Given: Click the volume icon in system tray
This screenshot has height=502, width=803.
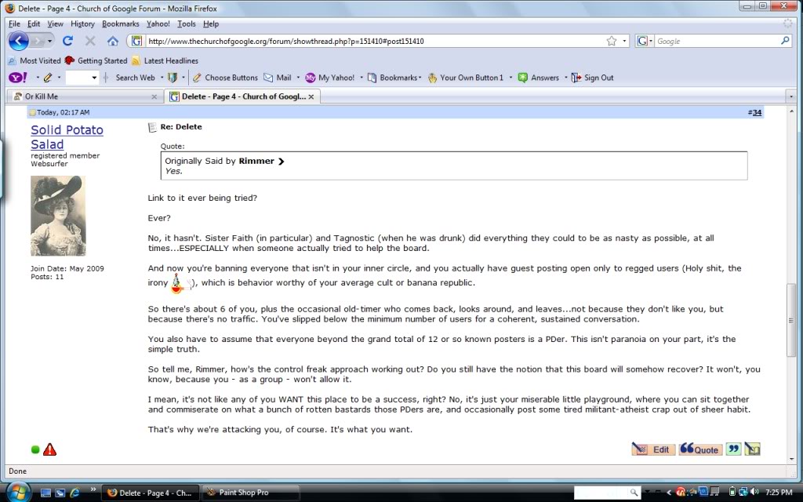Looking at the screenshot, I should pyautogui.click(x=754, y=493).
